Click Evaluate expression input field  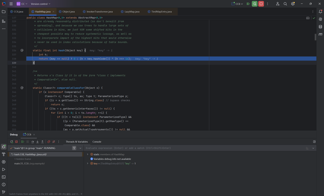pos(194,148)
